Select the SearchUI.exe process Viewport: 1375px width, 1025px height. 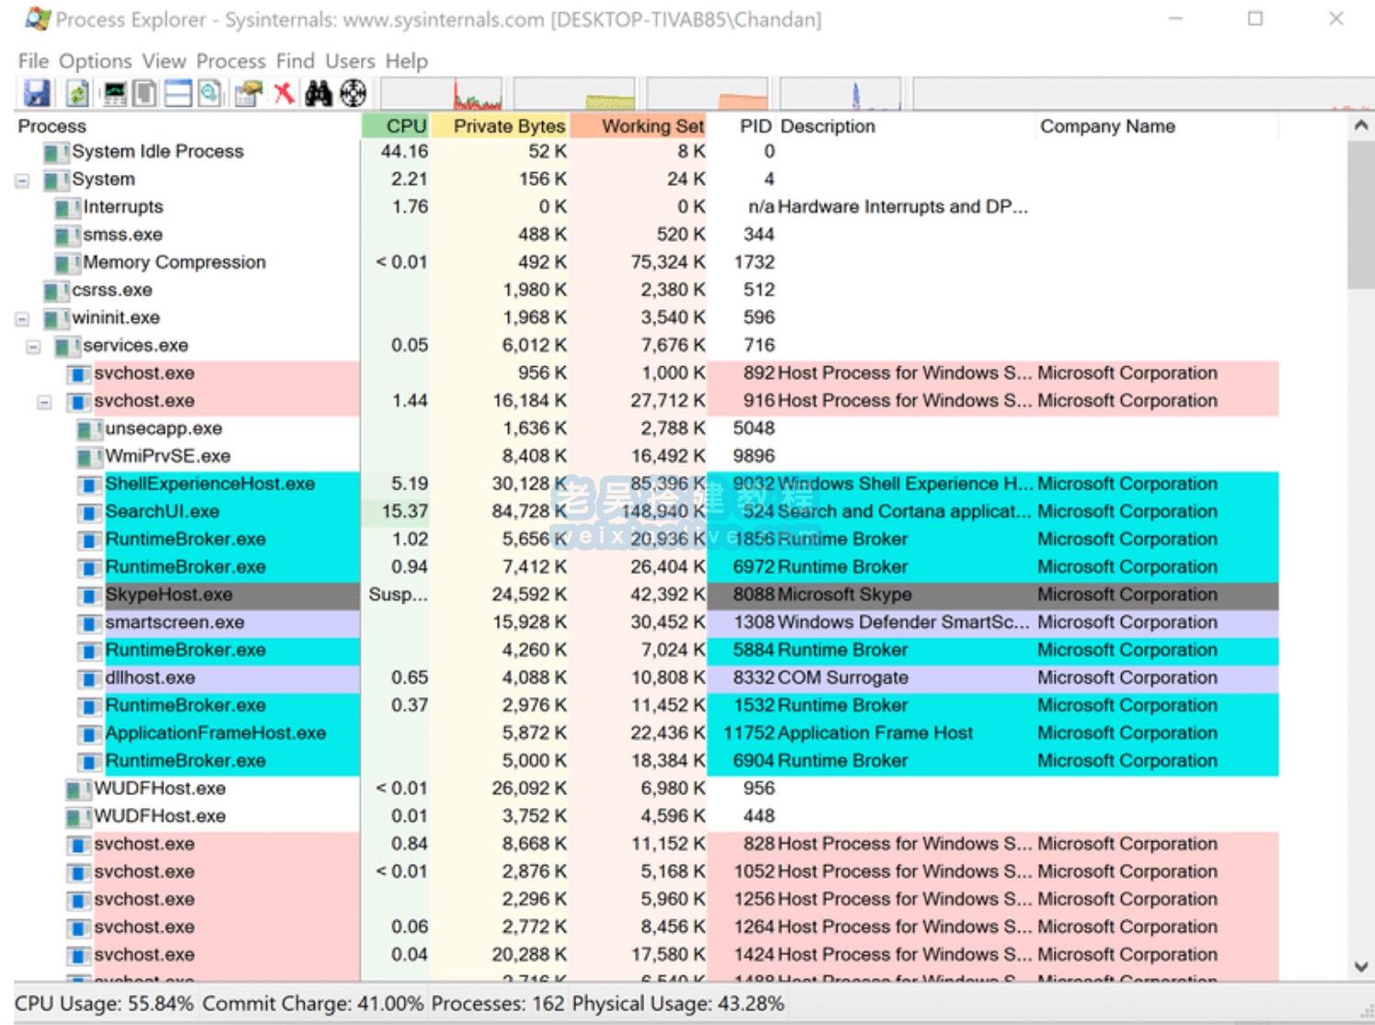click(646, 512)
